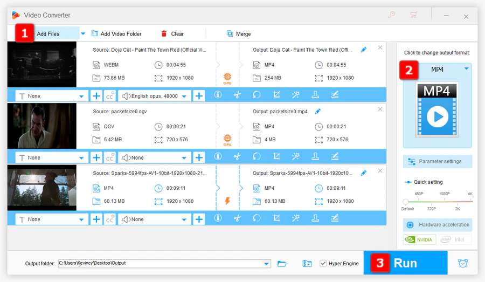This screenshot has width=485, height=282.
Task: Add subtitle to Doja Cat video
Action: [x=96, y=96]
